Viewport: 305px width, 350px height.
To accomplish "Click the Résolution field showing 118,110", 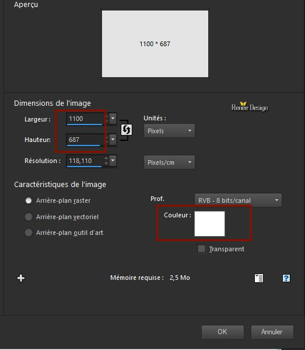I will (85, 161).
